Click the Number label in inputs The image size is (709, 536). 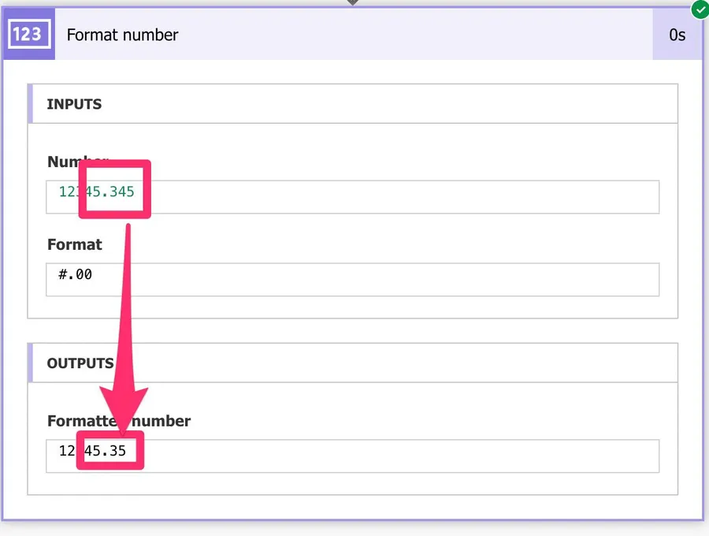[x=63, y=162]
